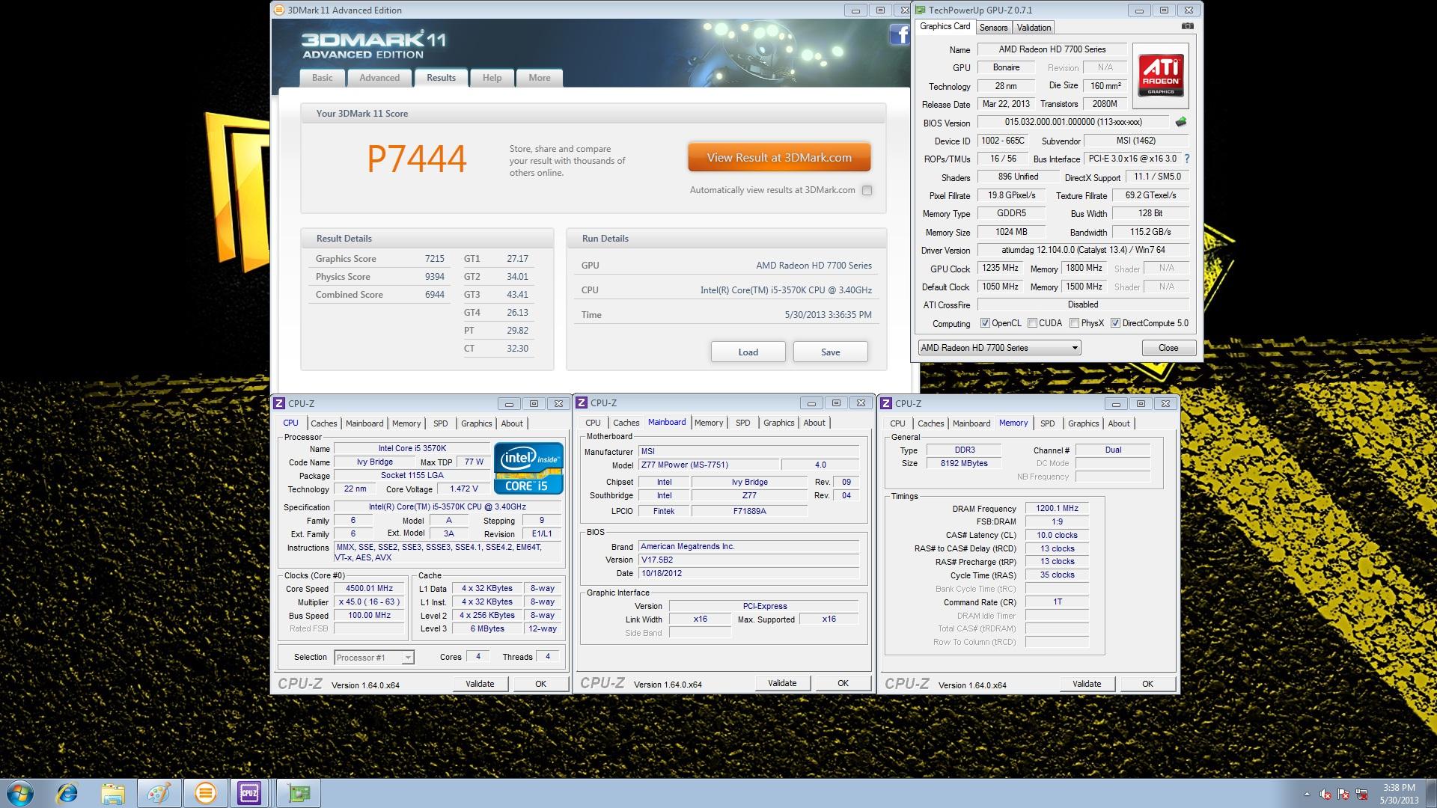Viewport: 1437px width, 808px height.
Task: Toggle automatically view results at 3DMark.com
Action: point(867,190)
